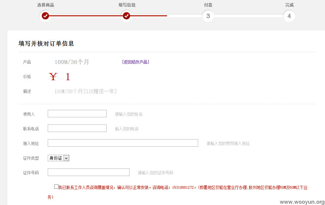Viewport: 325px width, 205px height.
Task: Click the red progress bar between steps
Action: pos(108,16)
